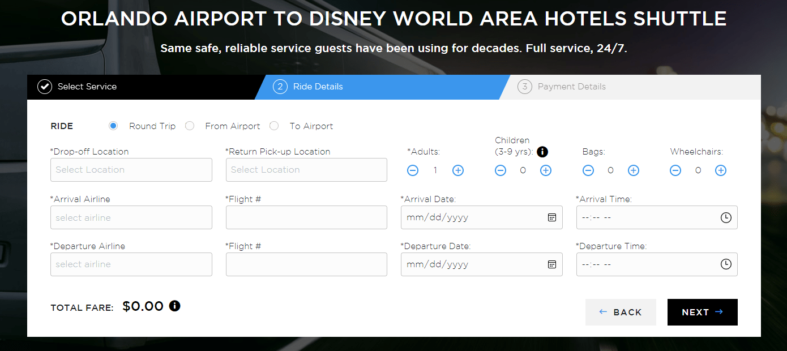Open the Arrival Date calendar icon

coord(551,217)
